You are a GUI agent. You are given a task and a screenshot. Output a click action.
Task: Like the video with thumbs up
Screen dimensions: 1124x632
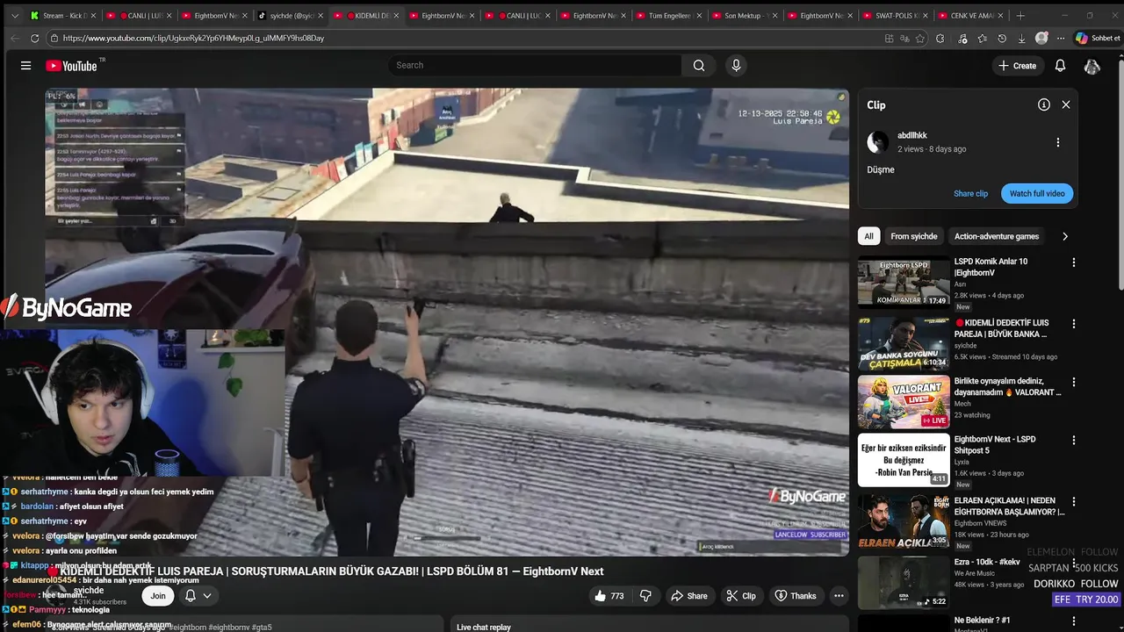(609, 596)
